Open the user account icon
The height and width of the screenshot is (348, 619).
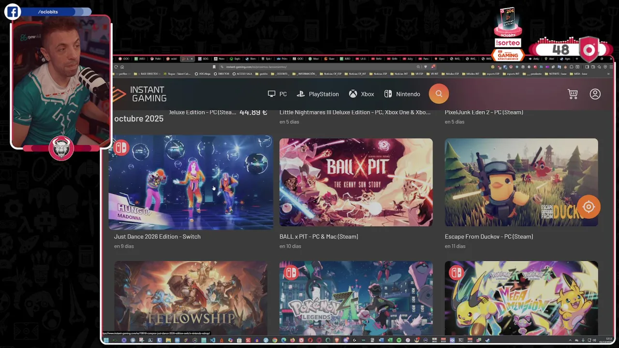pyautogui.click(x=595, y=94)
